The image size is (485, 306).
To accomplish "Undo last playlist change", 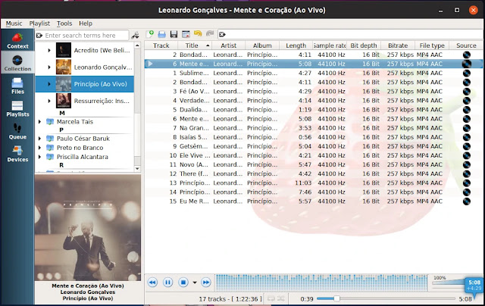I will 198,33.
